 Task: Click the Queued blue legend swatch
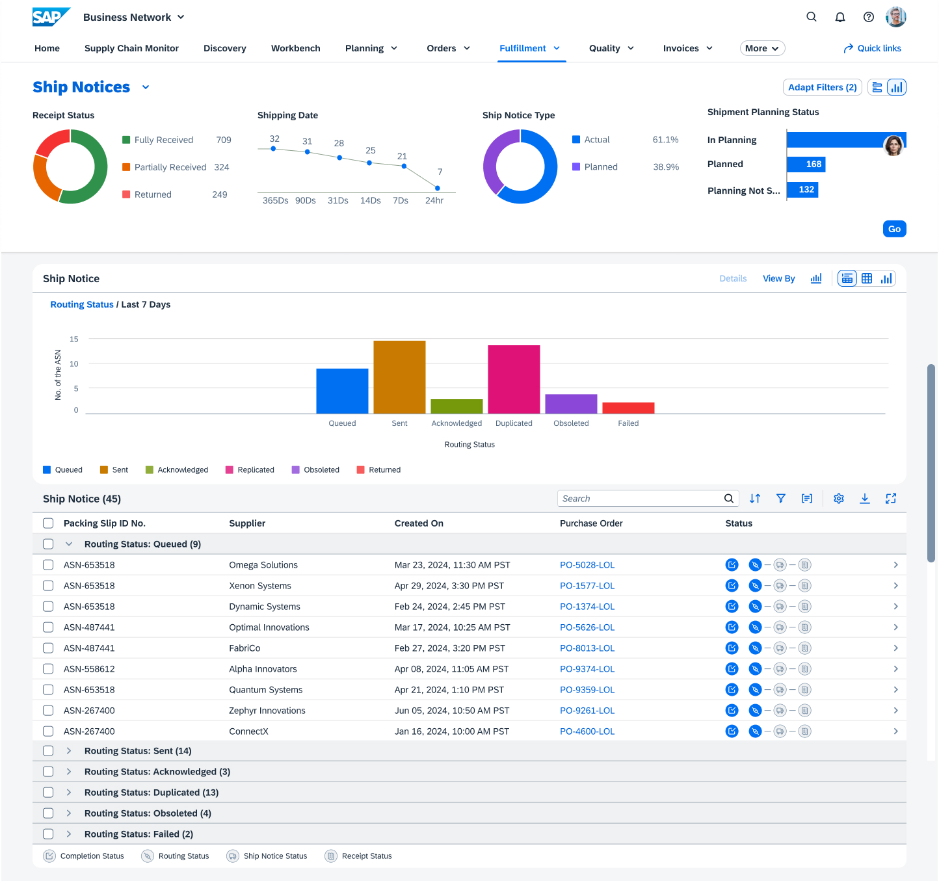coord(47,470)
